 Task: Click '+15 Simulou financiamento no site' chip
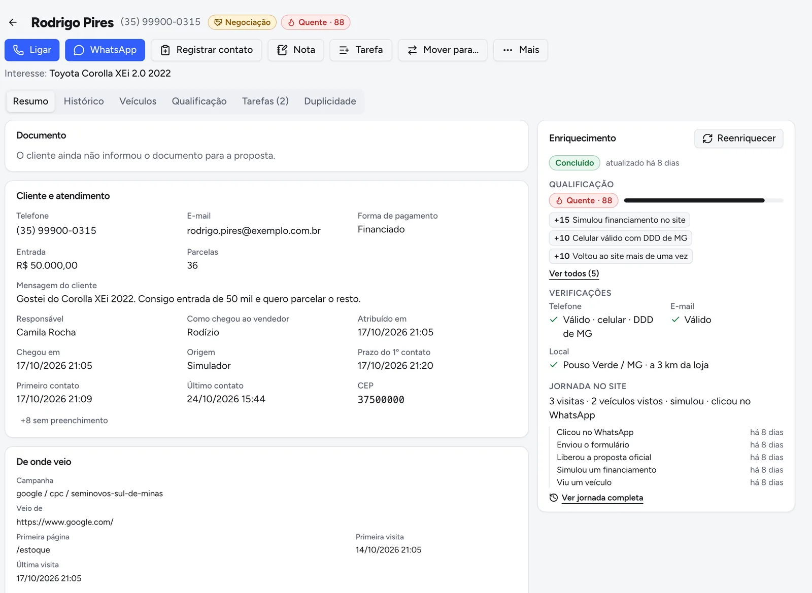(x=620, y=220)
